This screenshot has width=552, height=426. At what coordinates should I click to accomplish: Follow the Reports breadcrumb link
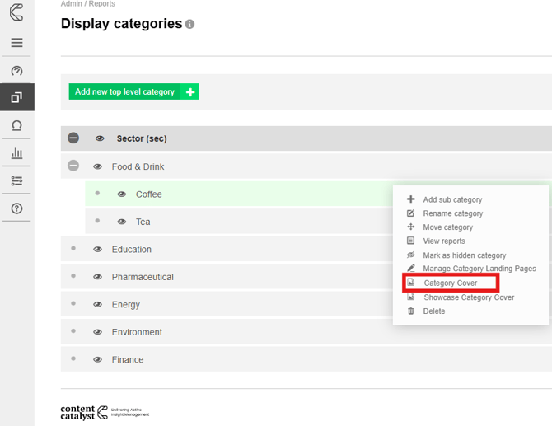(102, 4)
